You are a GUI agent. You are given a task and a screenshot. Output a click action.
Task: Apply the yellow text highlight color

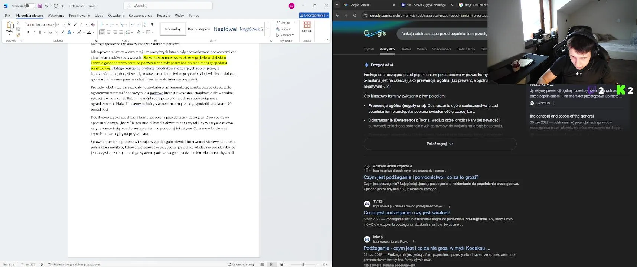79,32
